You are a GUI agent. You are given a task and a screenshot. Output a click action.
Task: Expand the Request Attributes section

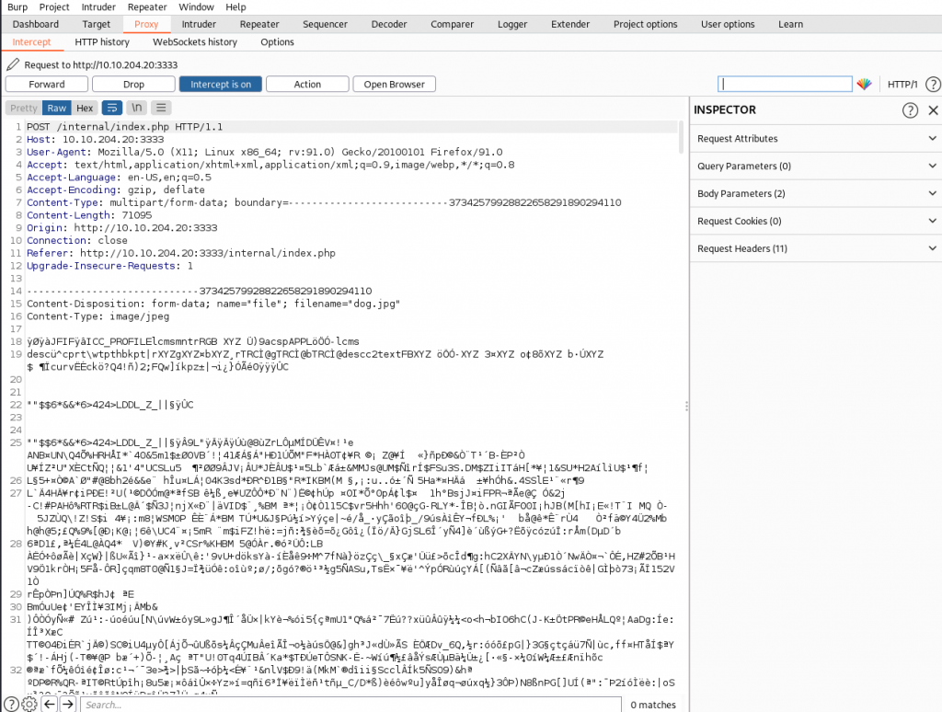coord(815,139)
